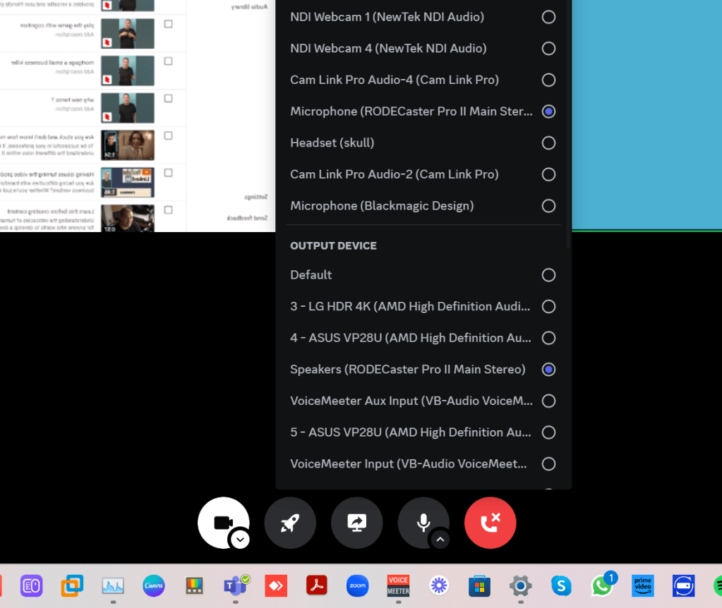Screen dimensions: 722x608
Task: Switch to Microsoft Teams in taskbar
Action: tap(235, 585)
